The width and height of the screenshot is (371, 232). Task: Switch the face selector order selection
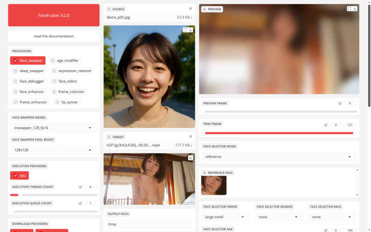click(x=225, y=216)
